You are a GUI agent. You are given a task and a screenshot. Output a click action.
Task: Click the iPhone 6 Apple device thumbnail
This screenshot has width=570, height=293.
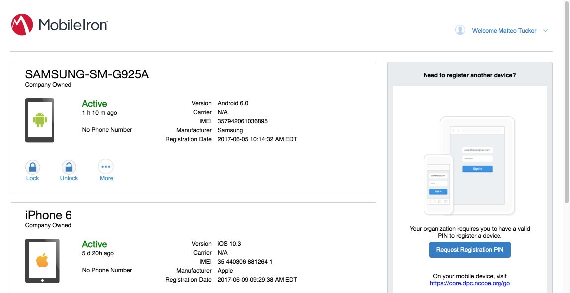(42, 261)
